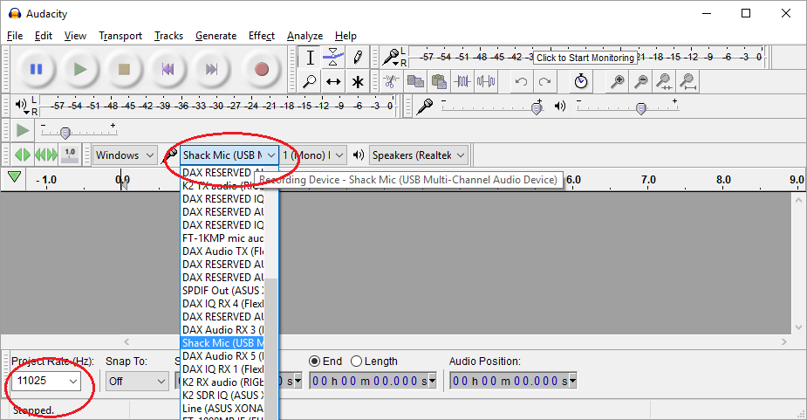Click the Fit Project zoom icon
The height and width of the screenshot is (420, 807).
click(688, 81)
